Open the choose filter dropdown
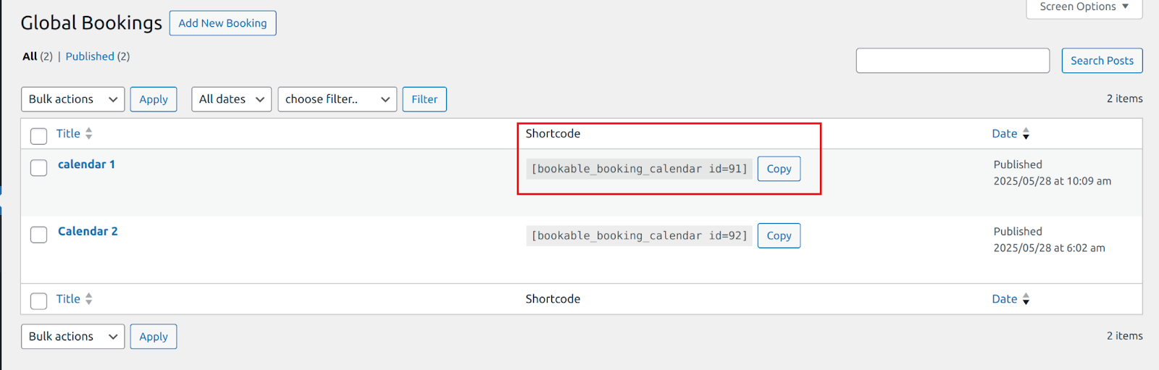This screenshot has width=1159, height=370. [337, 99]
